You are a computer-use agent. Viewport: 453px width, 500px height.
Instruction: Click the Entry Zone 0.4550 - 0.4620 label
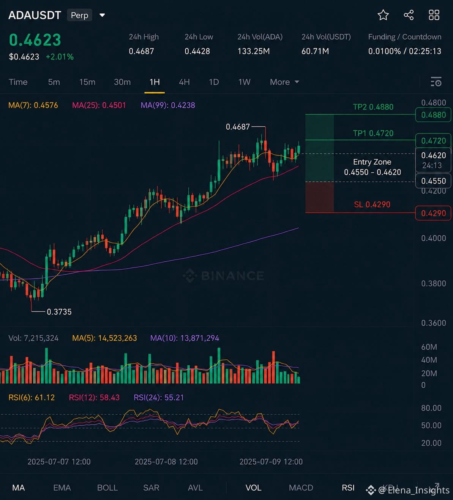coord(373,167)
